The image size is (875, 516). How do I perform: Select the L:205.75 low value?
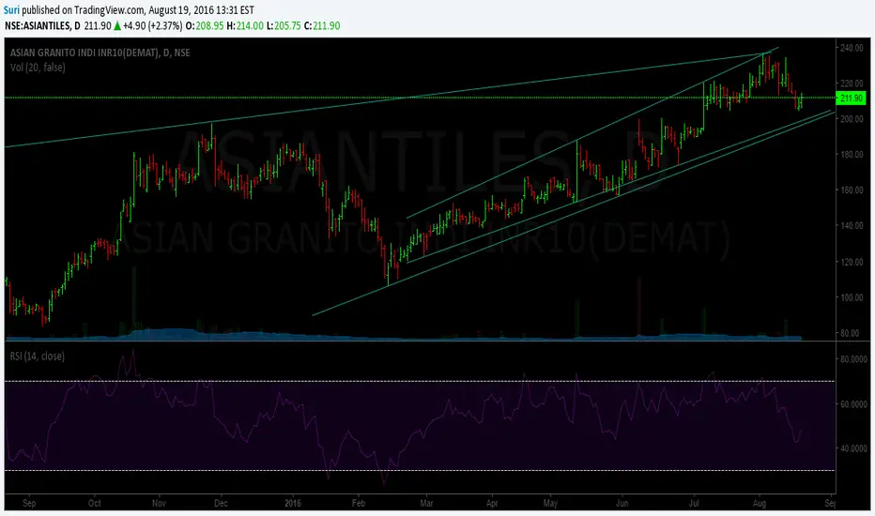click(284, 25)
